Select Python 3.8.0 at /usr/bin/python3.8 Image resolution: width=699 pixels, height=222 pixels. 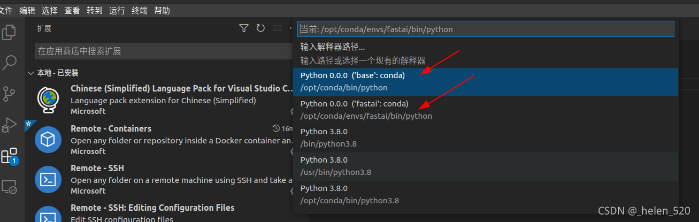[x=486, y=166]
